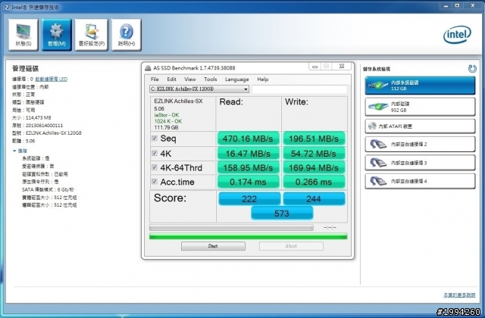Image resolution: width=485 pixels, height=318 pixels.
Task: Click the green overall progress bar
Action: point(248,236)
